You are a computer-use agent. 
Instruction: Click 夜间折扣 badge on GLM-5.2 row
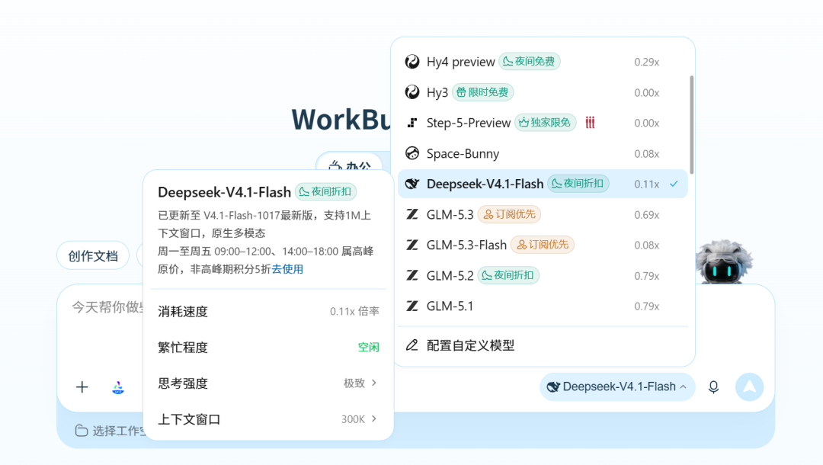[508, 275]
